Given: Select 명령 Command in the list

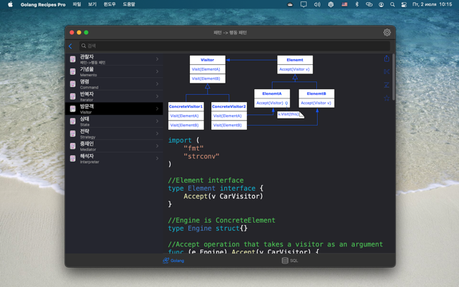Looking at the screenshot, I should click(114, 84).
